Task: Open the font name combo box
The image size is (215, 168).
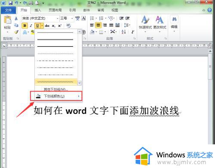Action: click(x=40, y=18)
